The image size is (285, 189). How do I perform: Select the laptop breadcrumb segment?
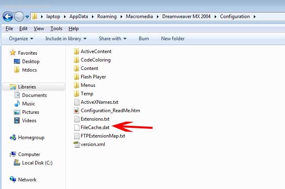click(53, 16)
